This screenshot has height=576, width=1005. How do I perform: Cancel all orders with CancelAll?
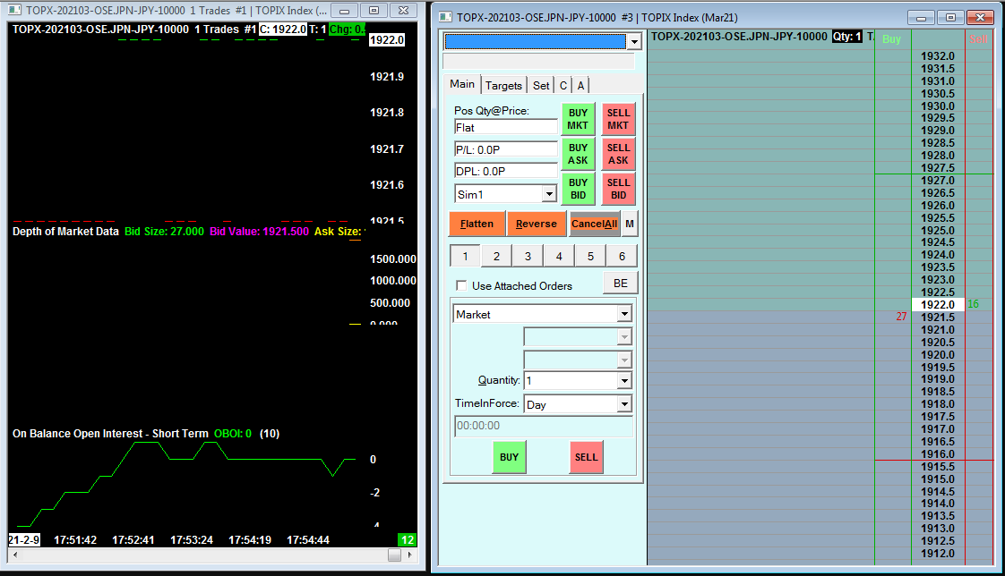point(594,224)
